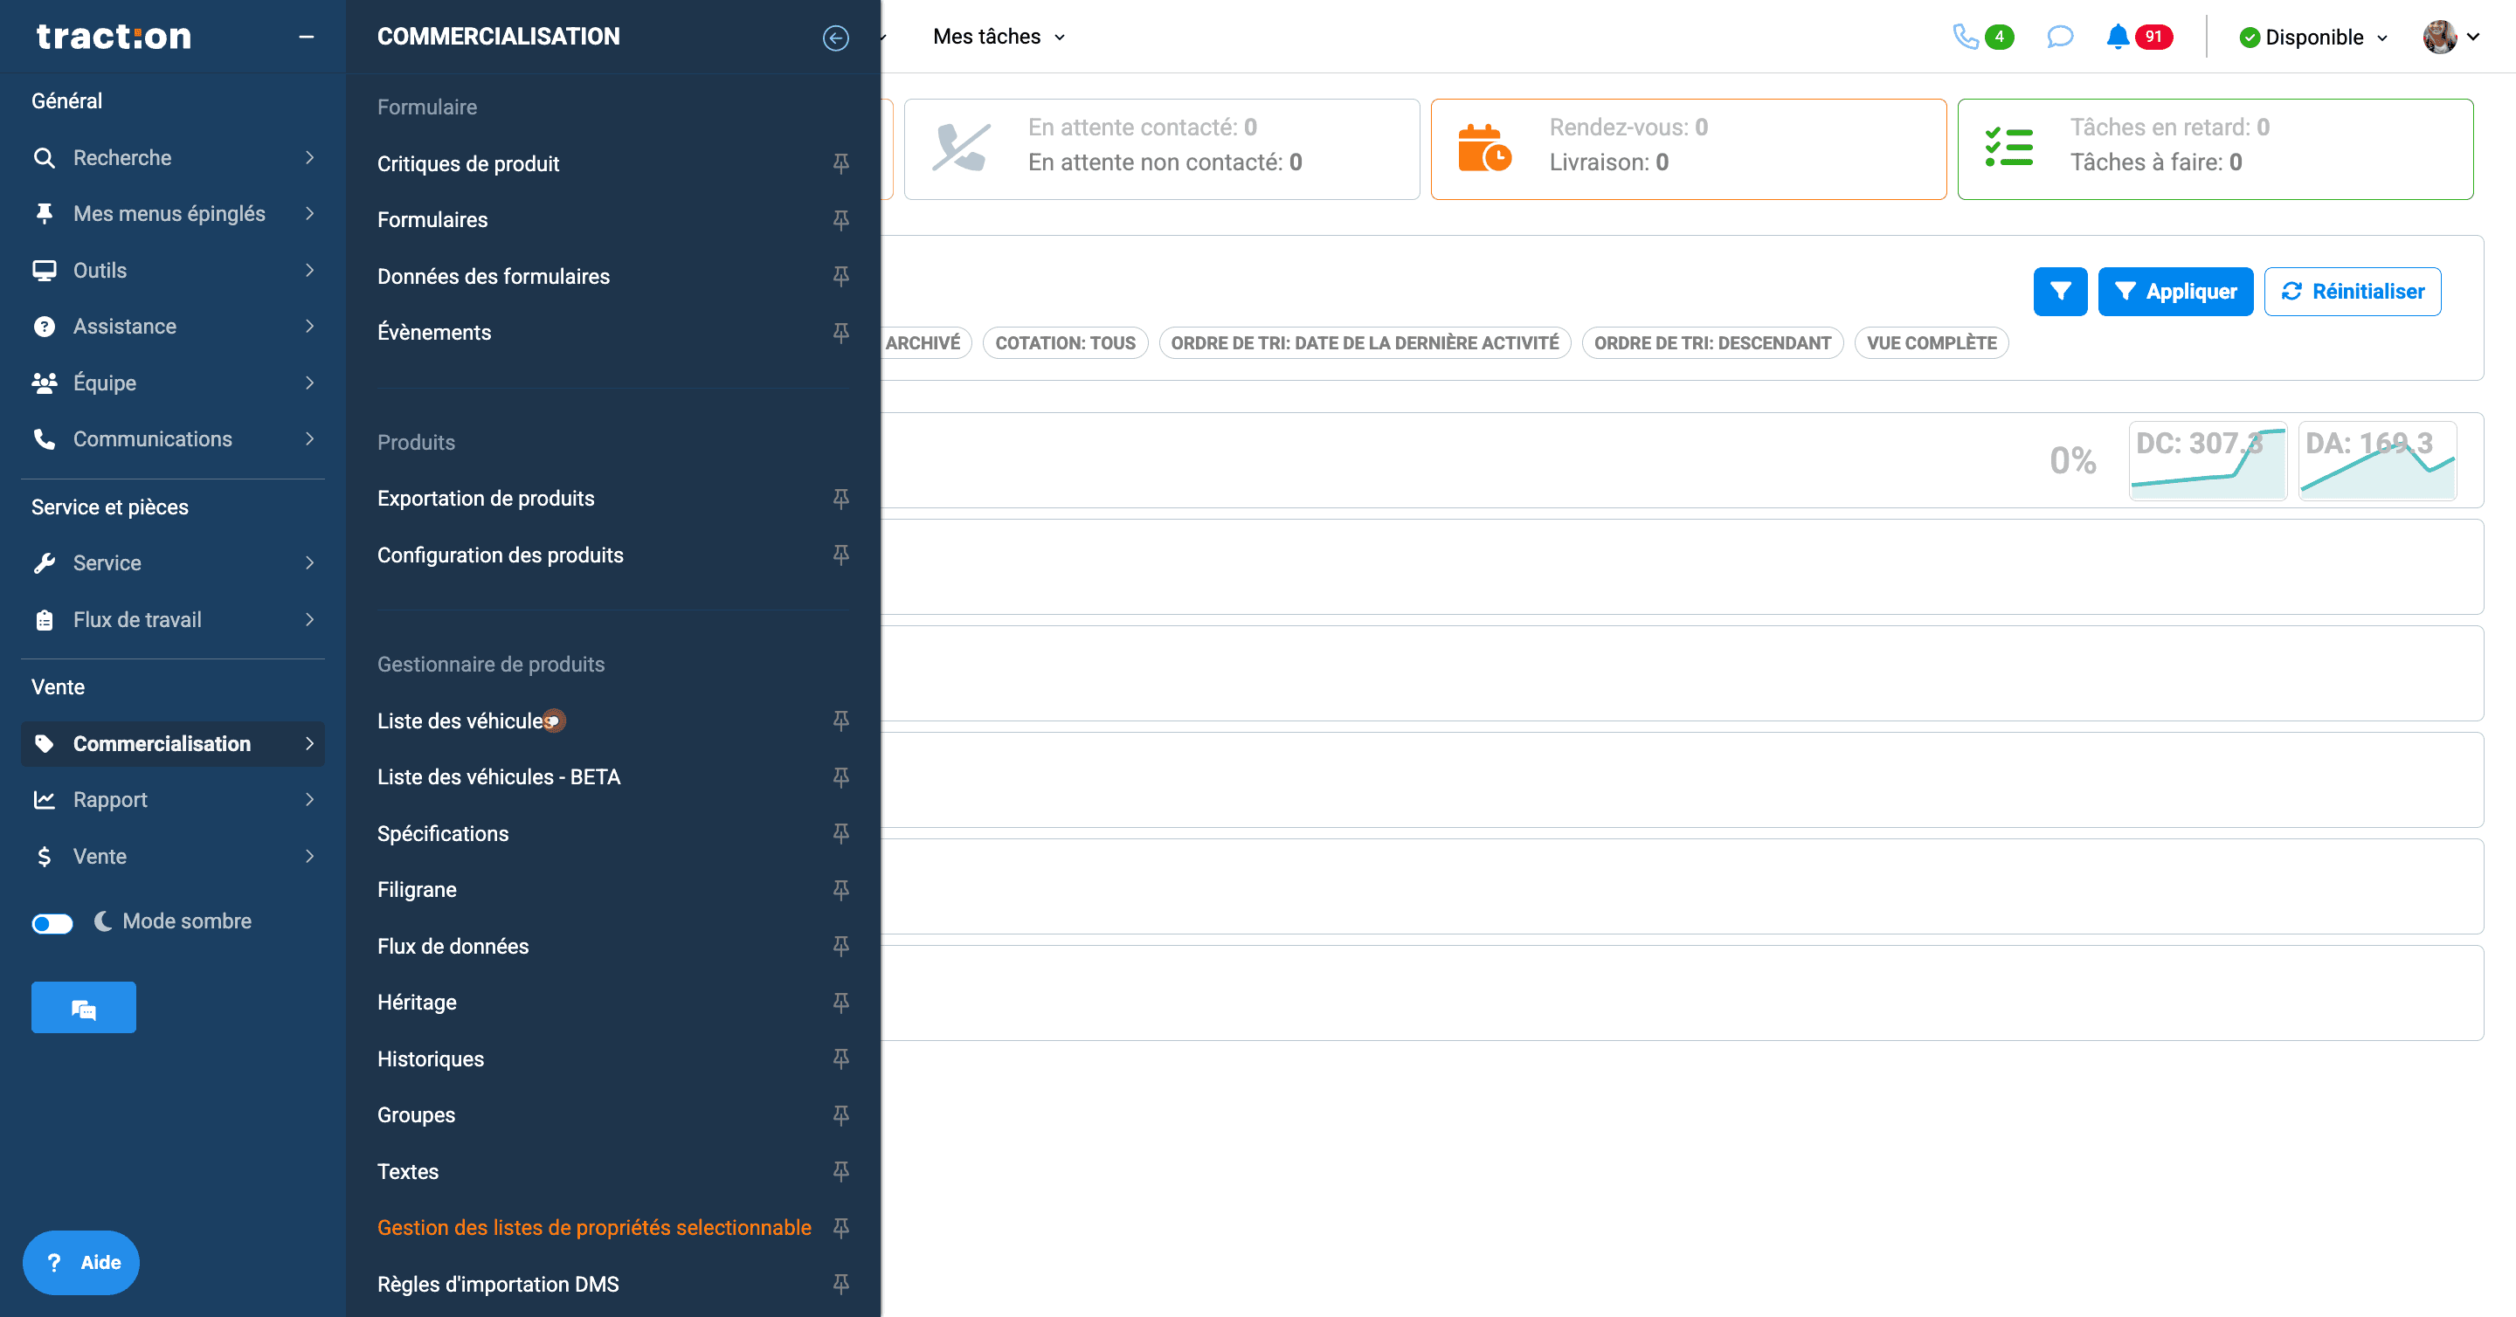The height and width of the screenshot is (1317, 2516).
Task: Open the Disponible status dropdown
Action: (2312, 37)
